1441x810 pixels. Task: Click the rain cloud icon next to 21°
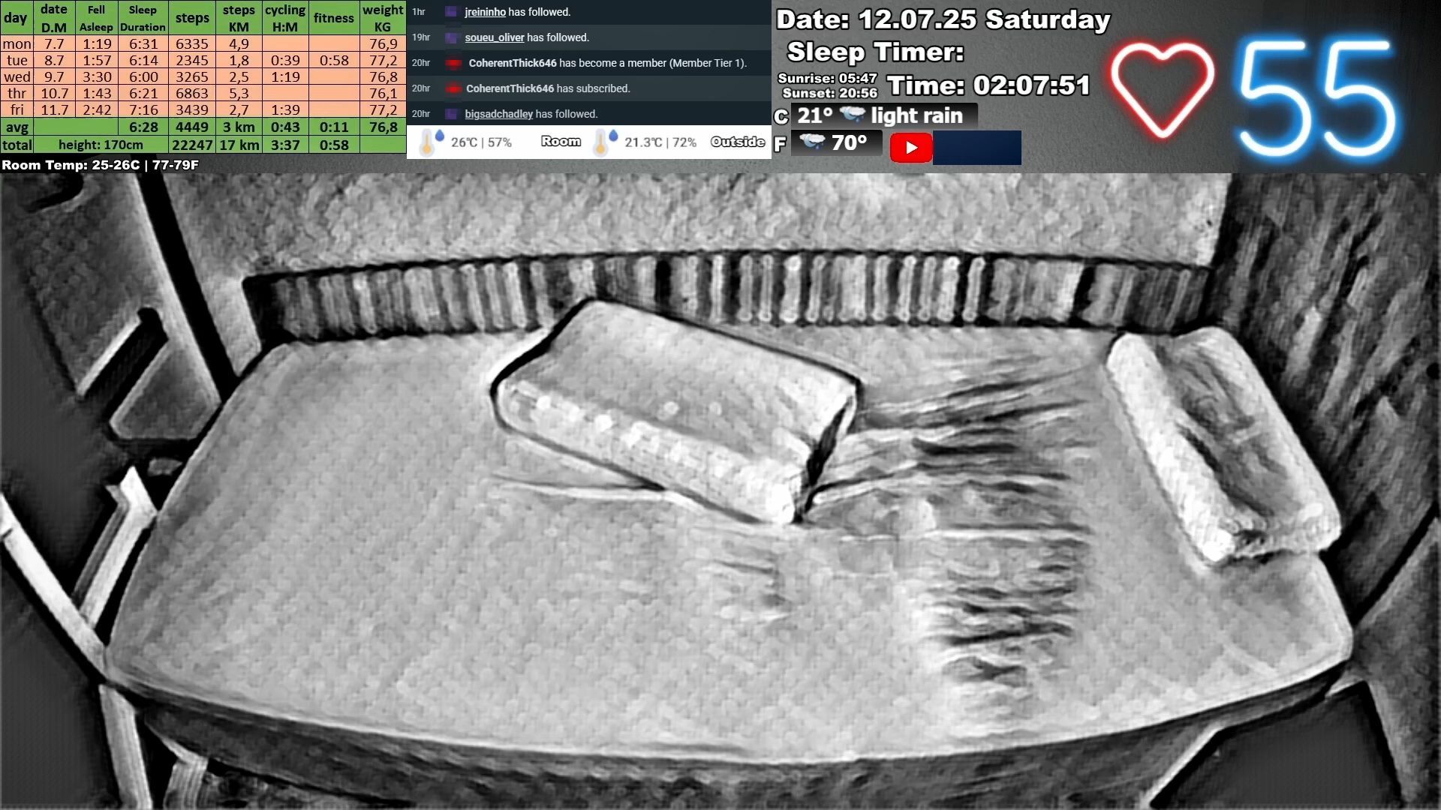[x=853, y=115]
